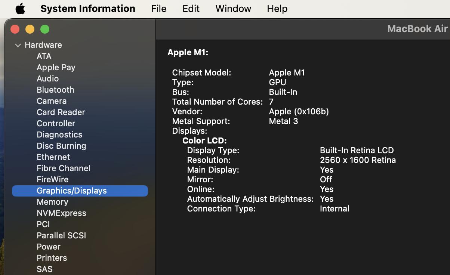Click the Mirror value Off
This screenshot has height=275, width=450.
(326, 179)
